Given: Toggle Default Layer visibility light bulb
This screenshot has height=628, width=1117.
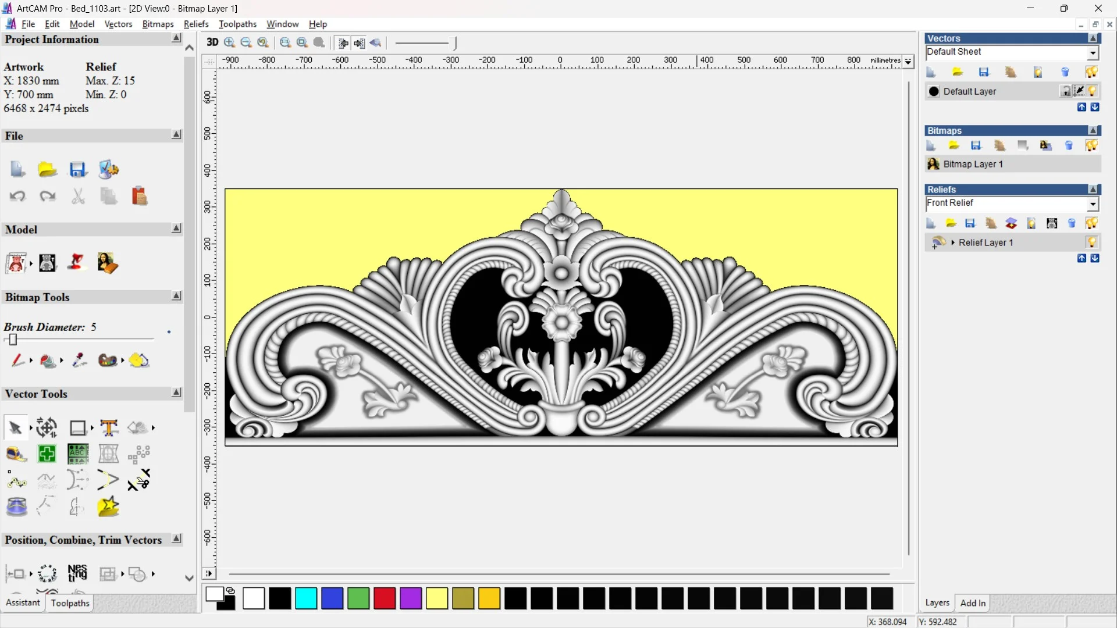Looking at the screenshot, I should tap(1093, 91).
